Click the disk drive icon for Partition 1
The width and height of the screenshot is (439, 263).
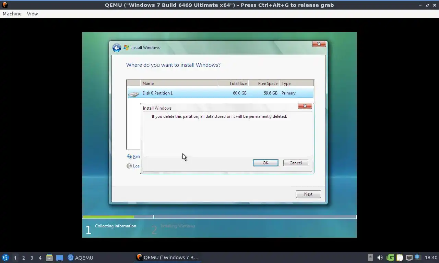coord(133,93)
